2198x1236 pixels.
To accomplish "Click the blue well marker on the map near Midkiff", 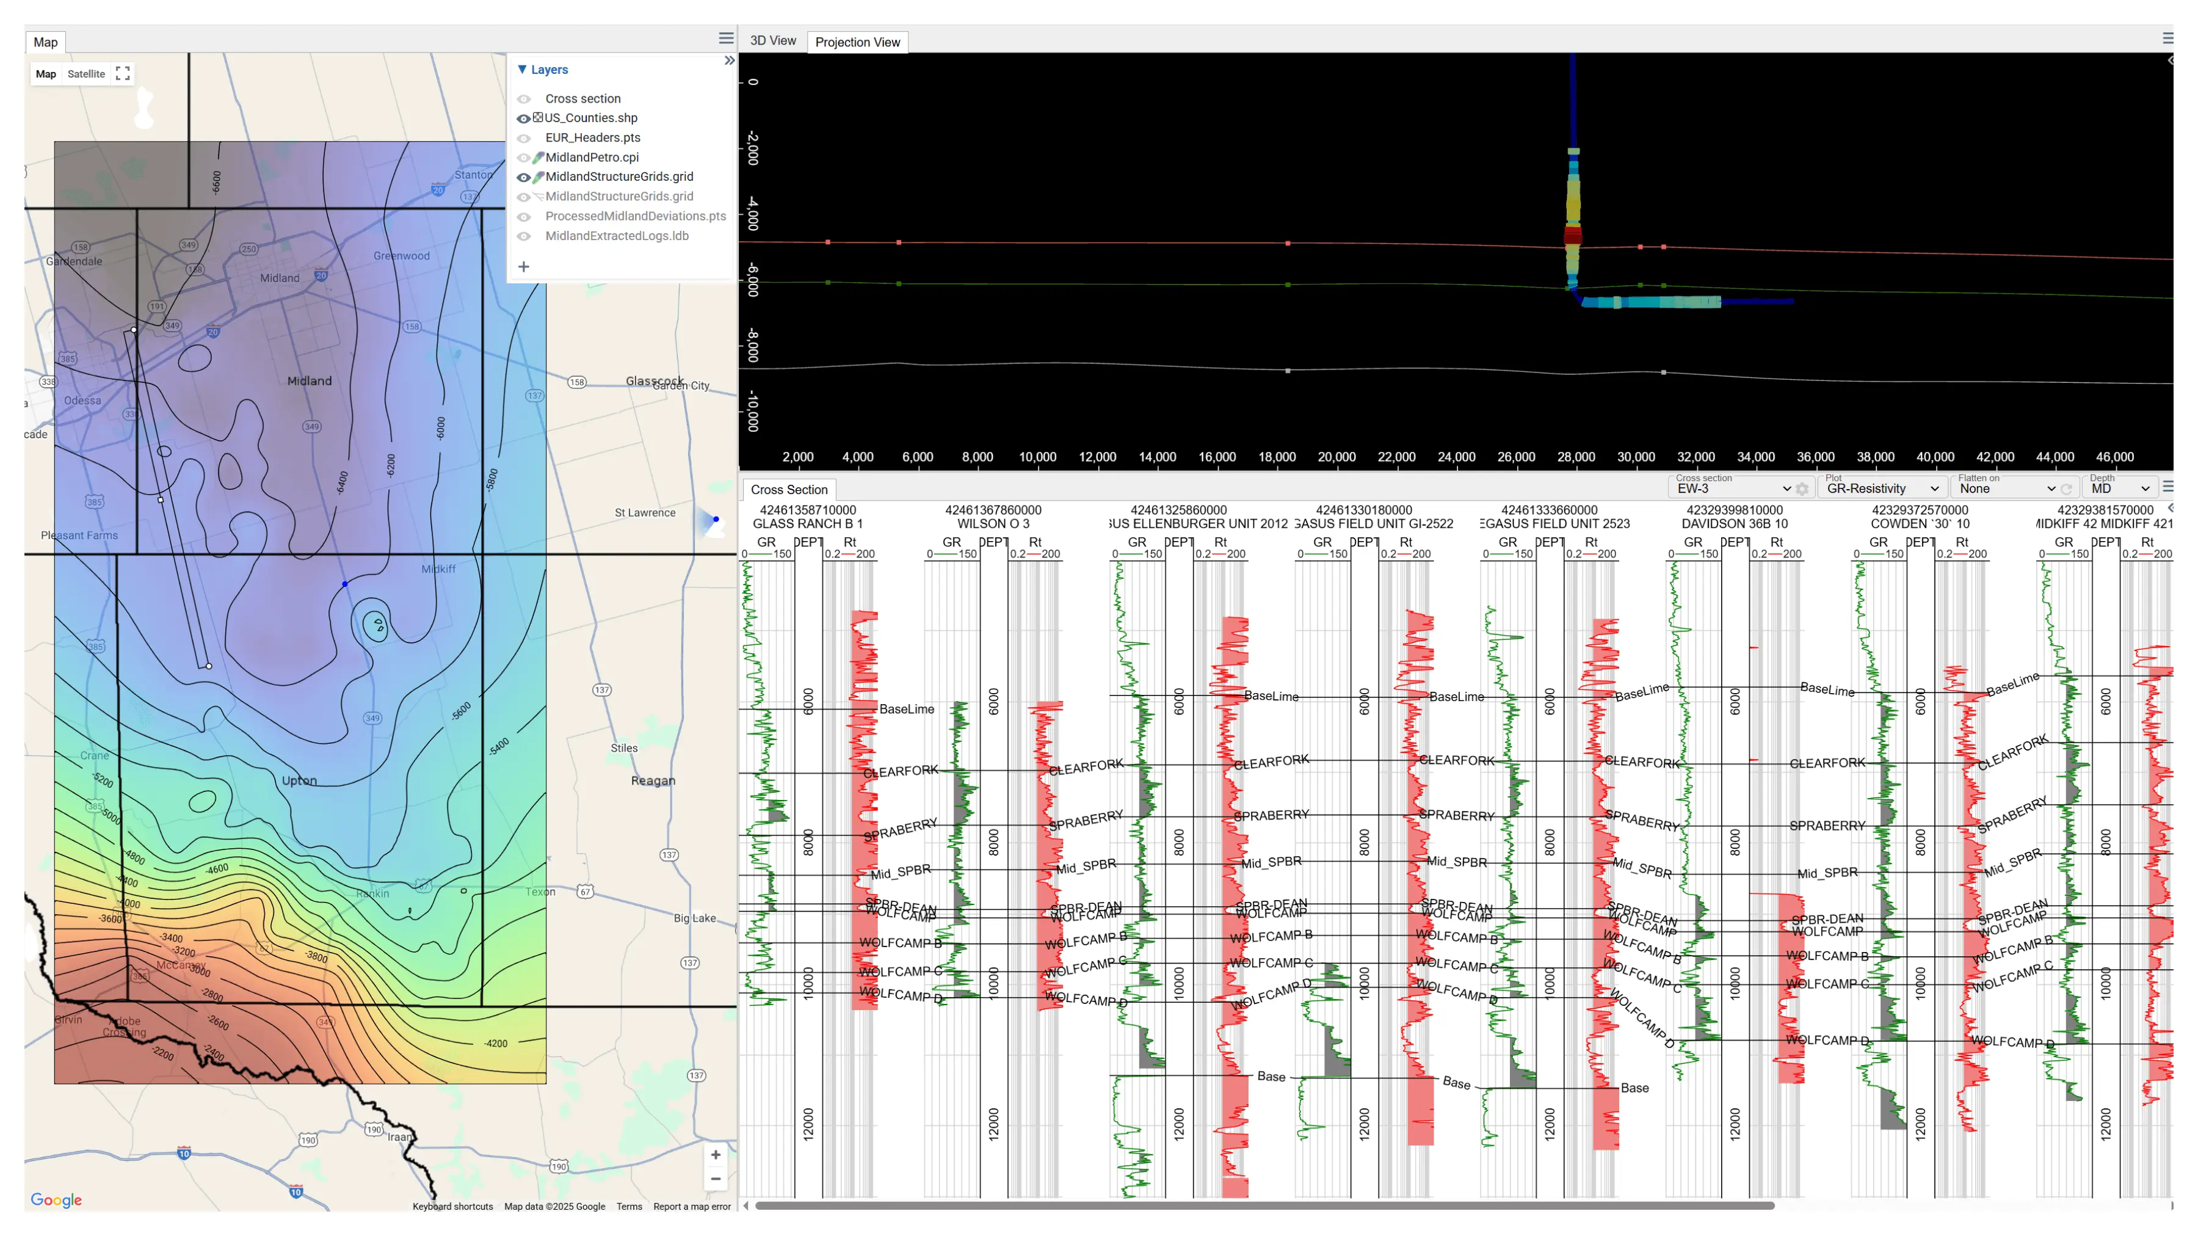I will [345, 584].
